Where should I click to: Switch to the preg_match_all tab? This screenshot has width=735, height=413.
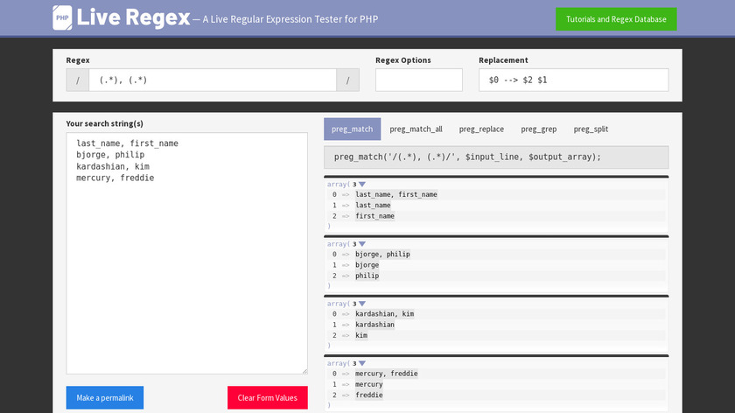click(x=416, y=129)
